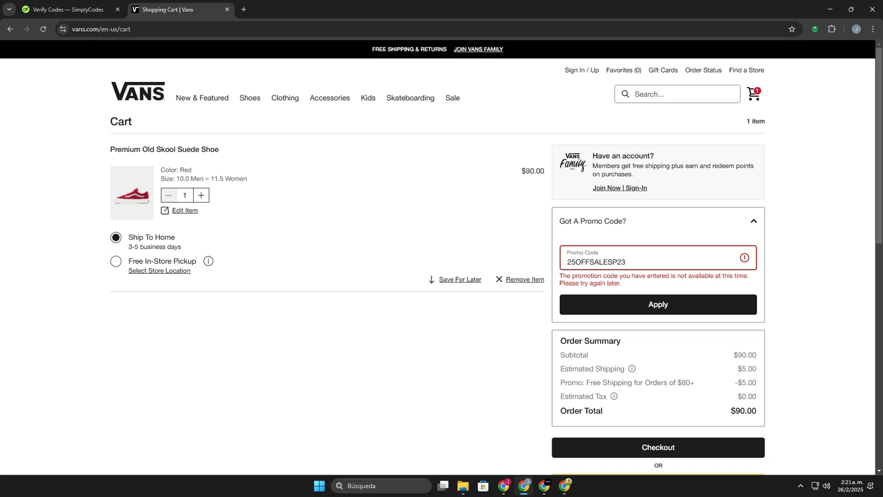This screenshot has height=497, width=883.
Task: Click the browser address bar
Action: (x=427, y=29)
